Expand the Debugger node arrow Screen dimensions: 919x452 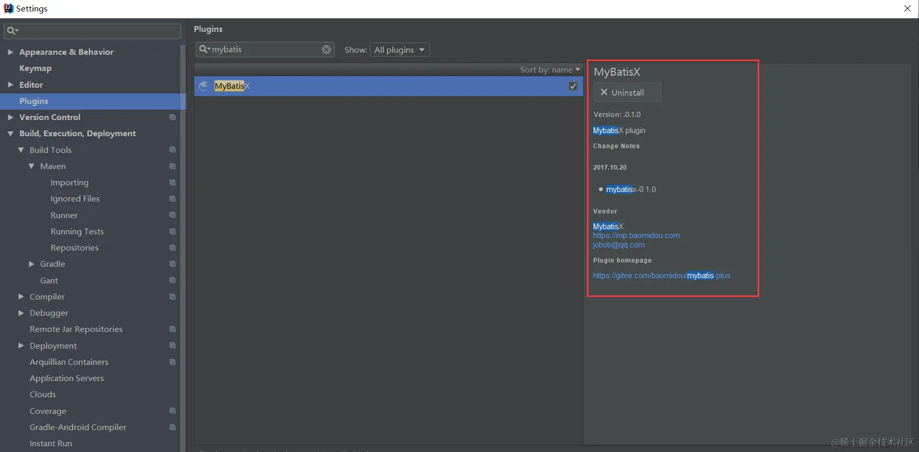point(21,313)
